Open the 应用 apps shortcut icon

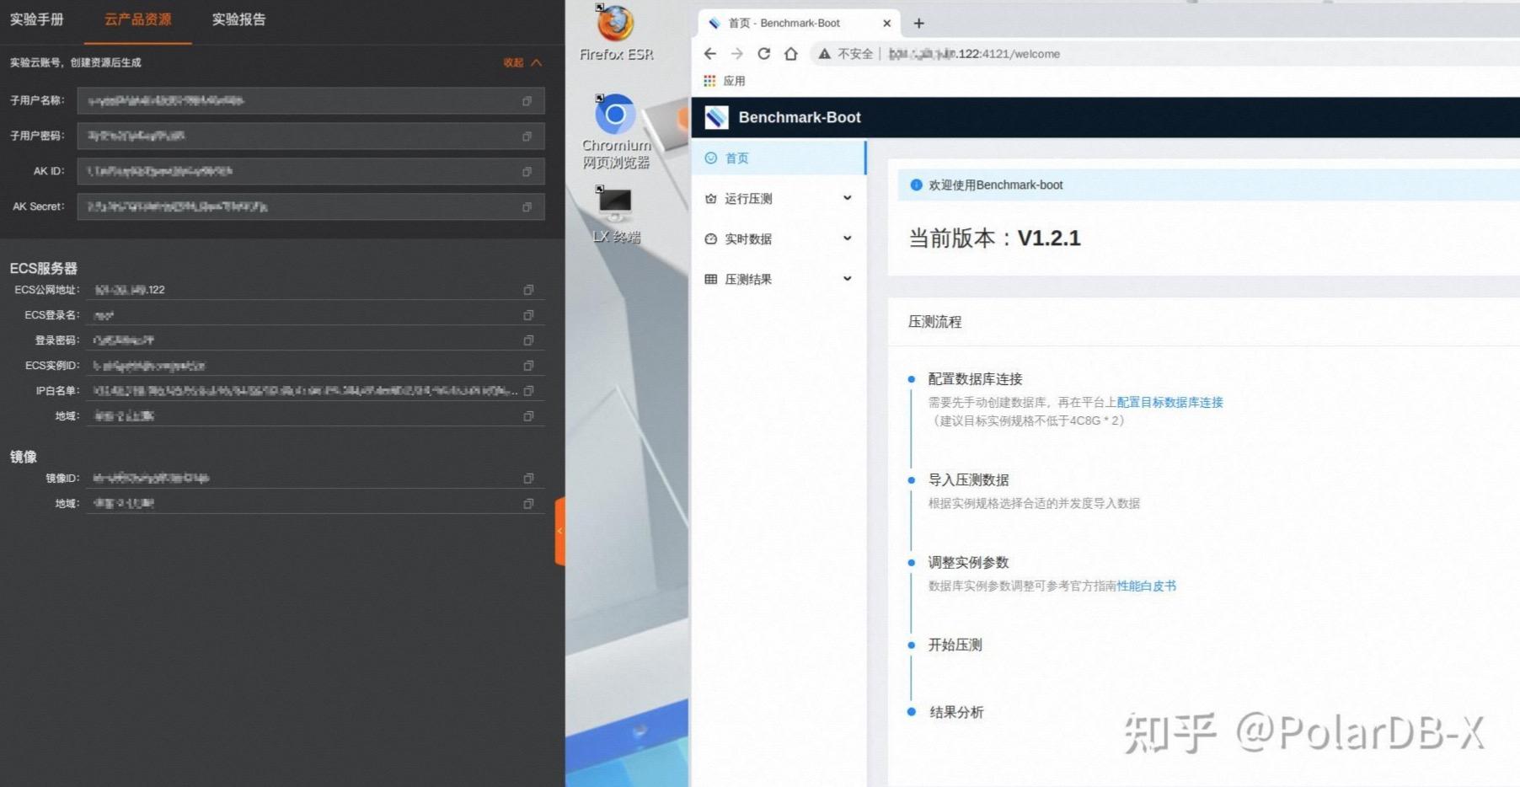pyautogui.click(x=710, y=80)
